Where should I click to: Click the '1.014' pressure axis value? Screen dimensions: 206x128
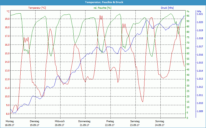[x=200, y=71]
